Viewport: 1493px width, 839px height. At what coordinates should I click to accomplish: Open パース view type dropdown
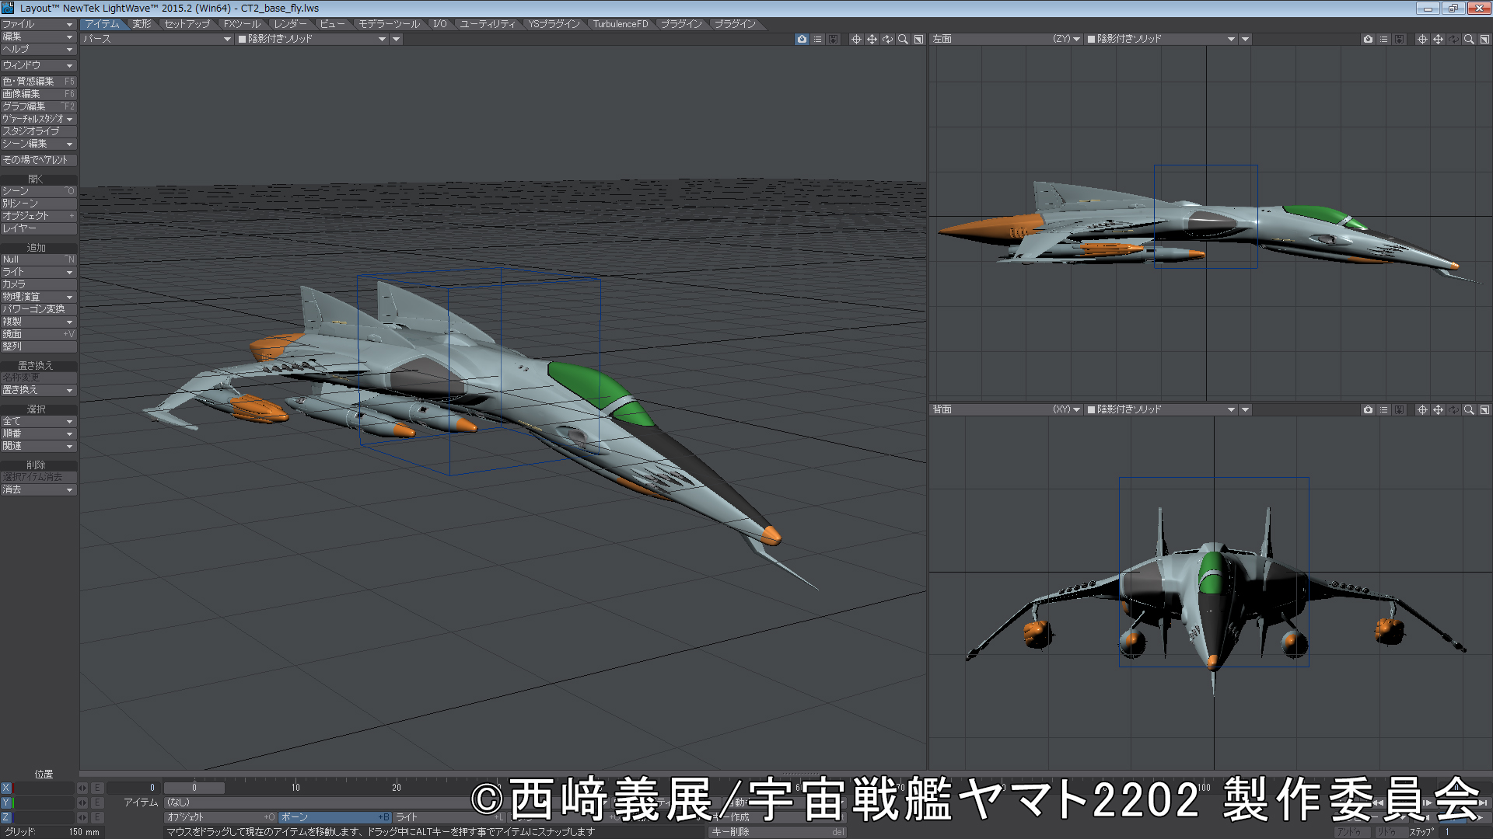click(x=157, y=39)
